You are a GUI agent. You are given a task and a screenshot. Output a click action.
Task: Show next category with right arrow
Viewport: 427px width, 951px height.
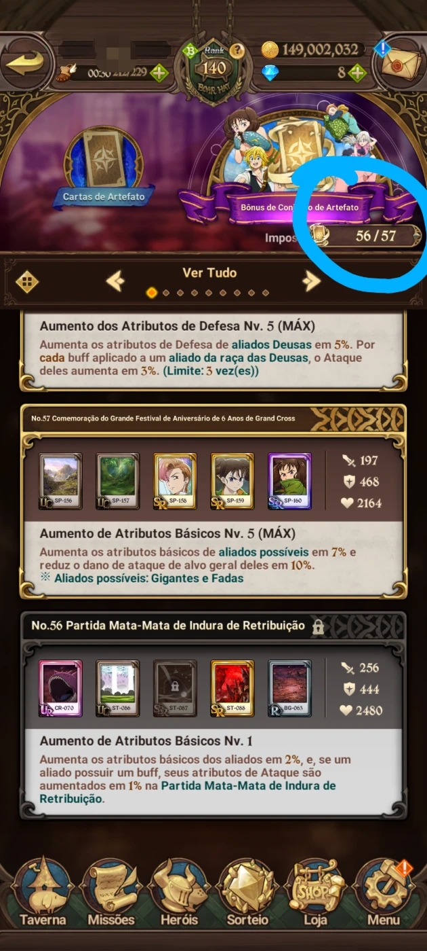coord(311,280)
